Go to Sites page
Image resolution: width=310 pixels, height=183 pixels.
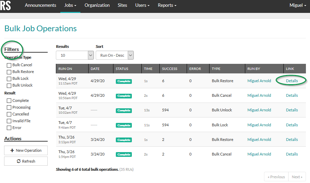pos(122,5)
